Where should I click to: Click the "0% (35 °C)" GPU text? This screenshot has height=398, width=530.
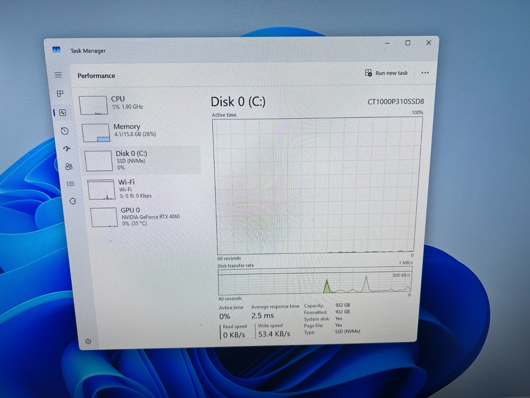tap(134, 224)
